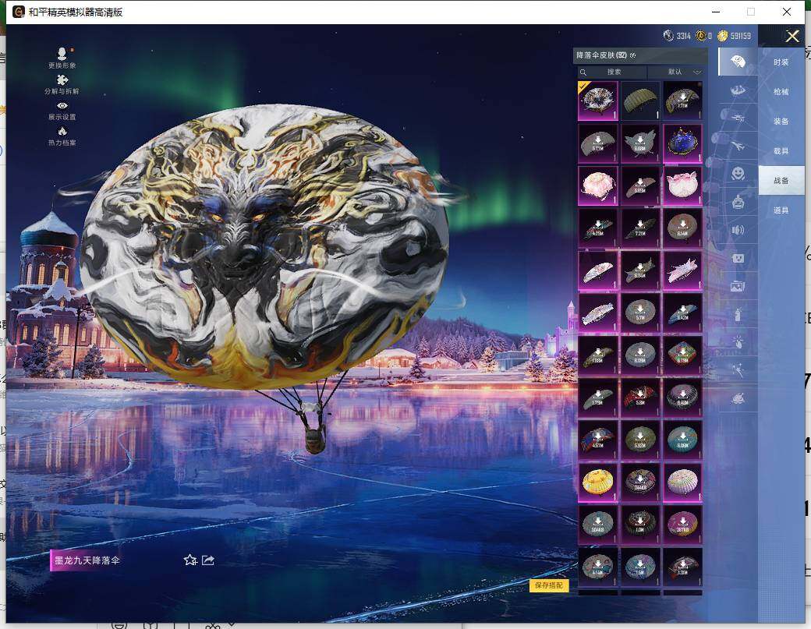Click the large ink dragon parachute preview

tap(264, 246)
